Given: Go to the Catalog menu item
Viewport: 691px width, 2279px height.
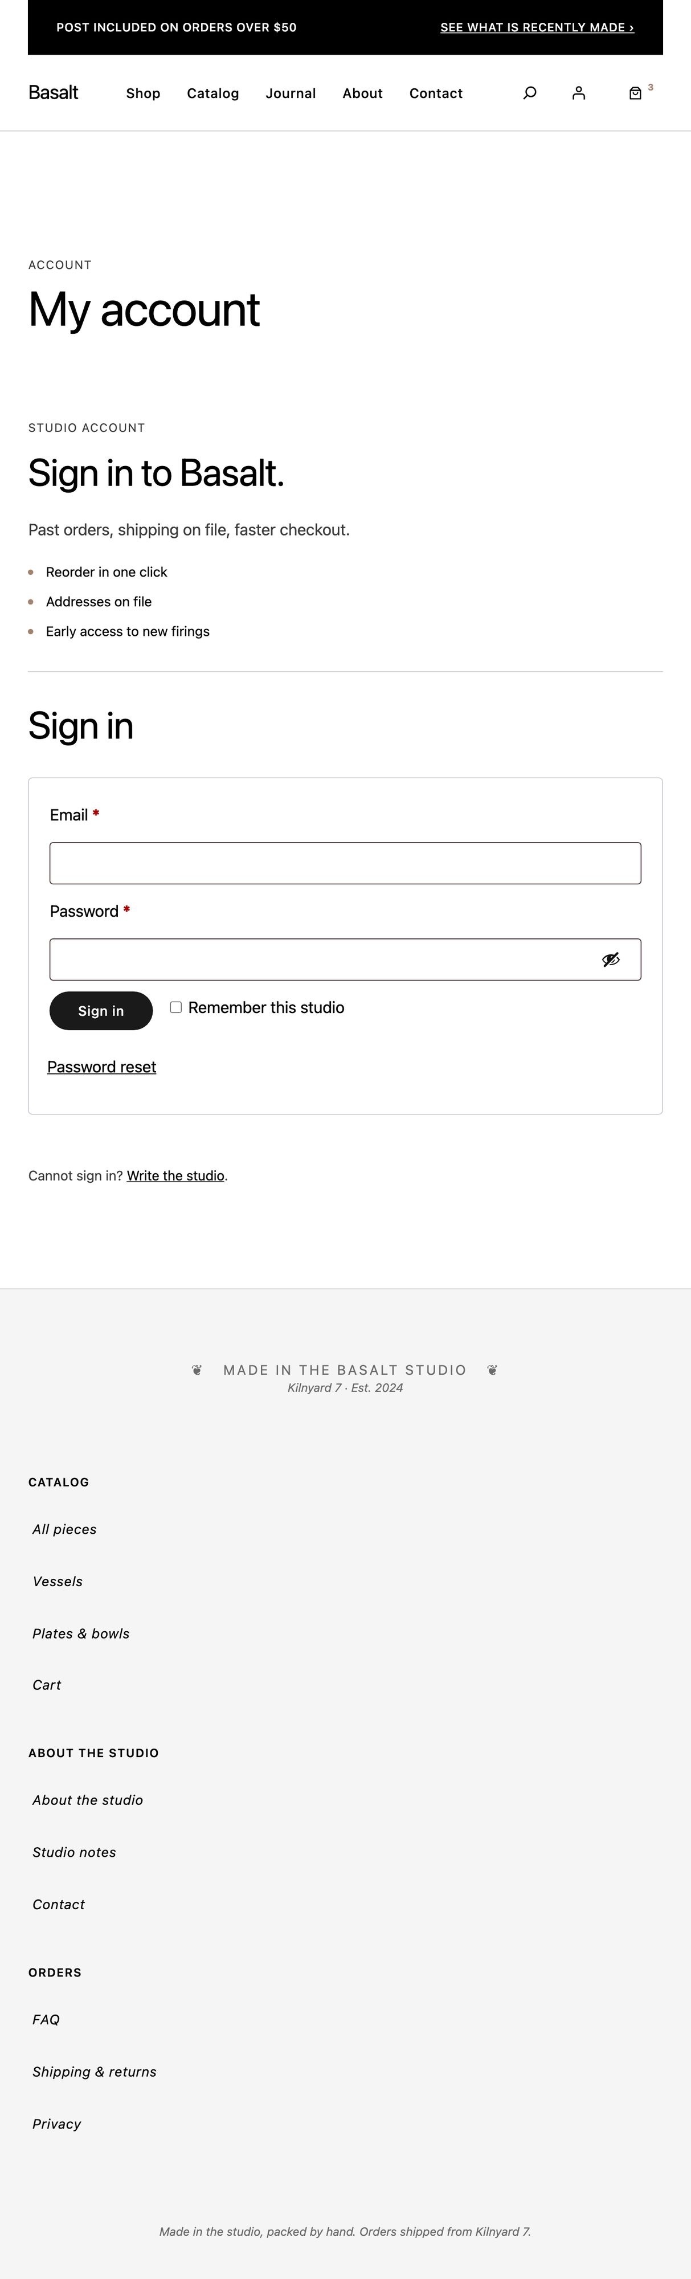Looking at the screenshot, I should [x=213, y=94].
